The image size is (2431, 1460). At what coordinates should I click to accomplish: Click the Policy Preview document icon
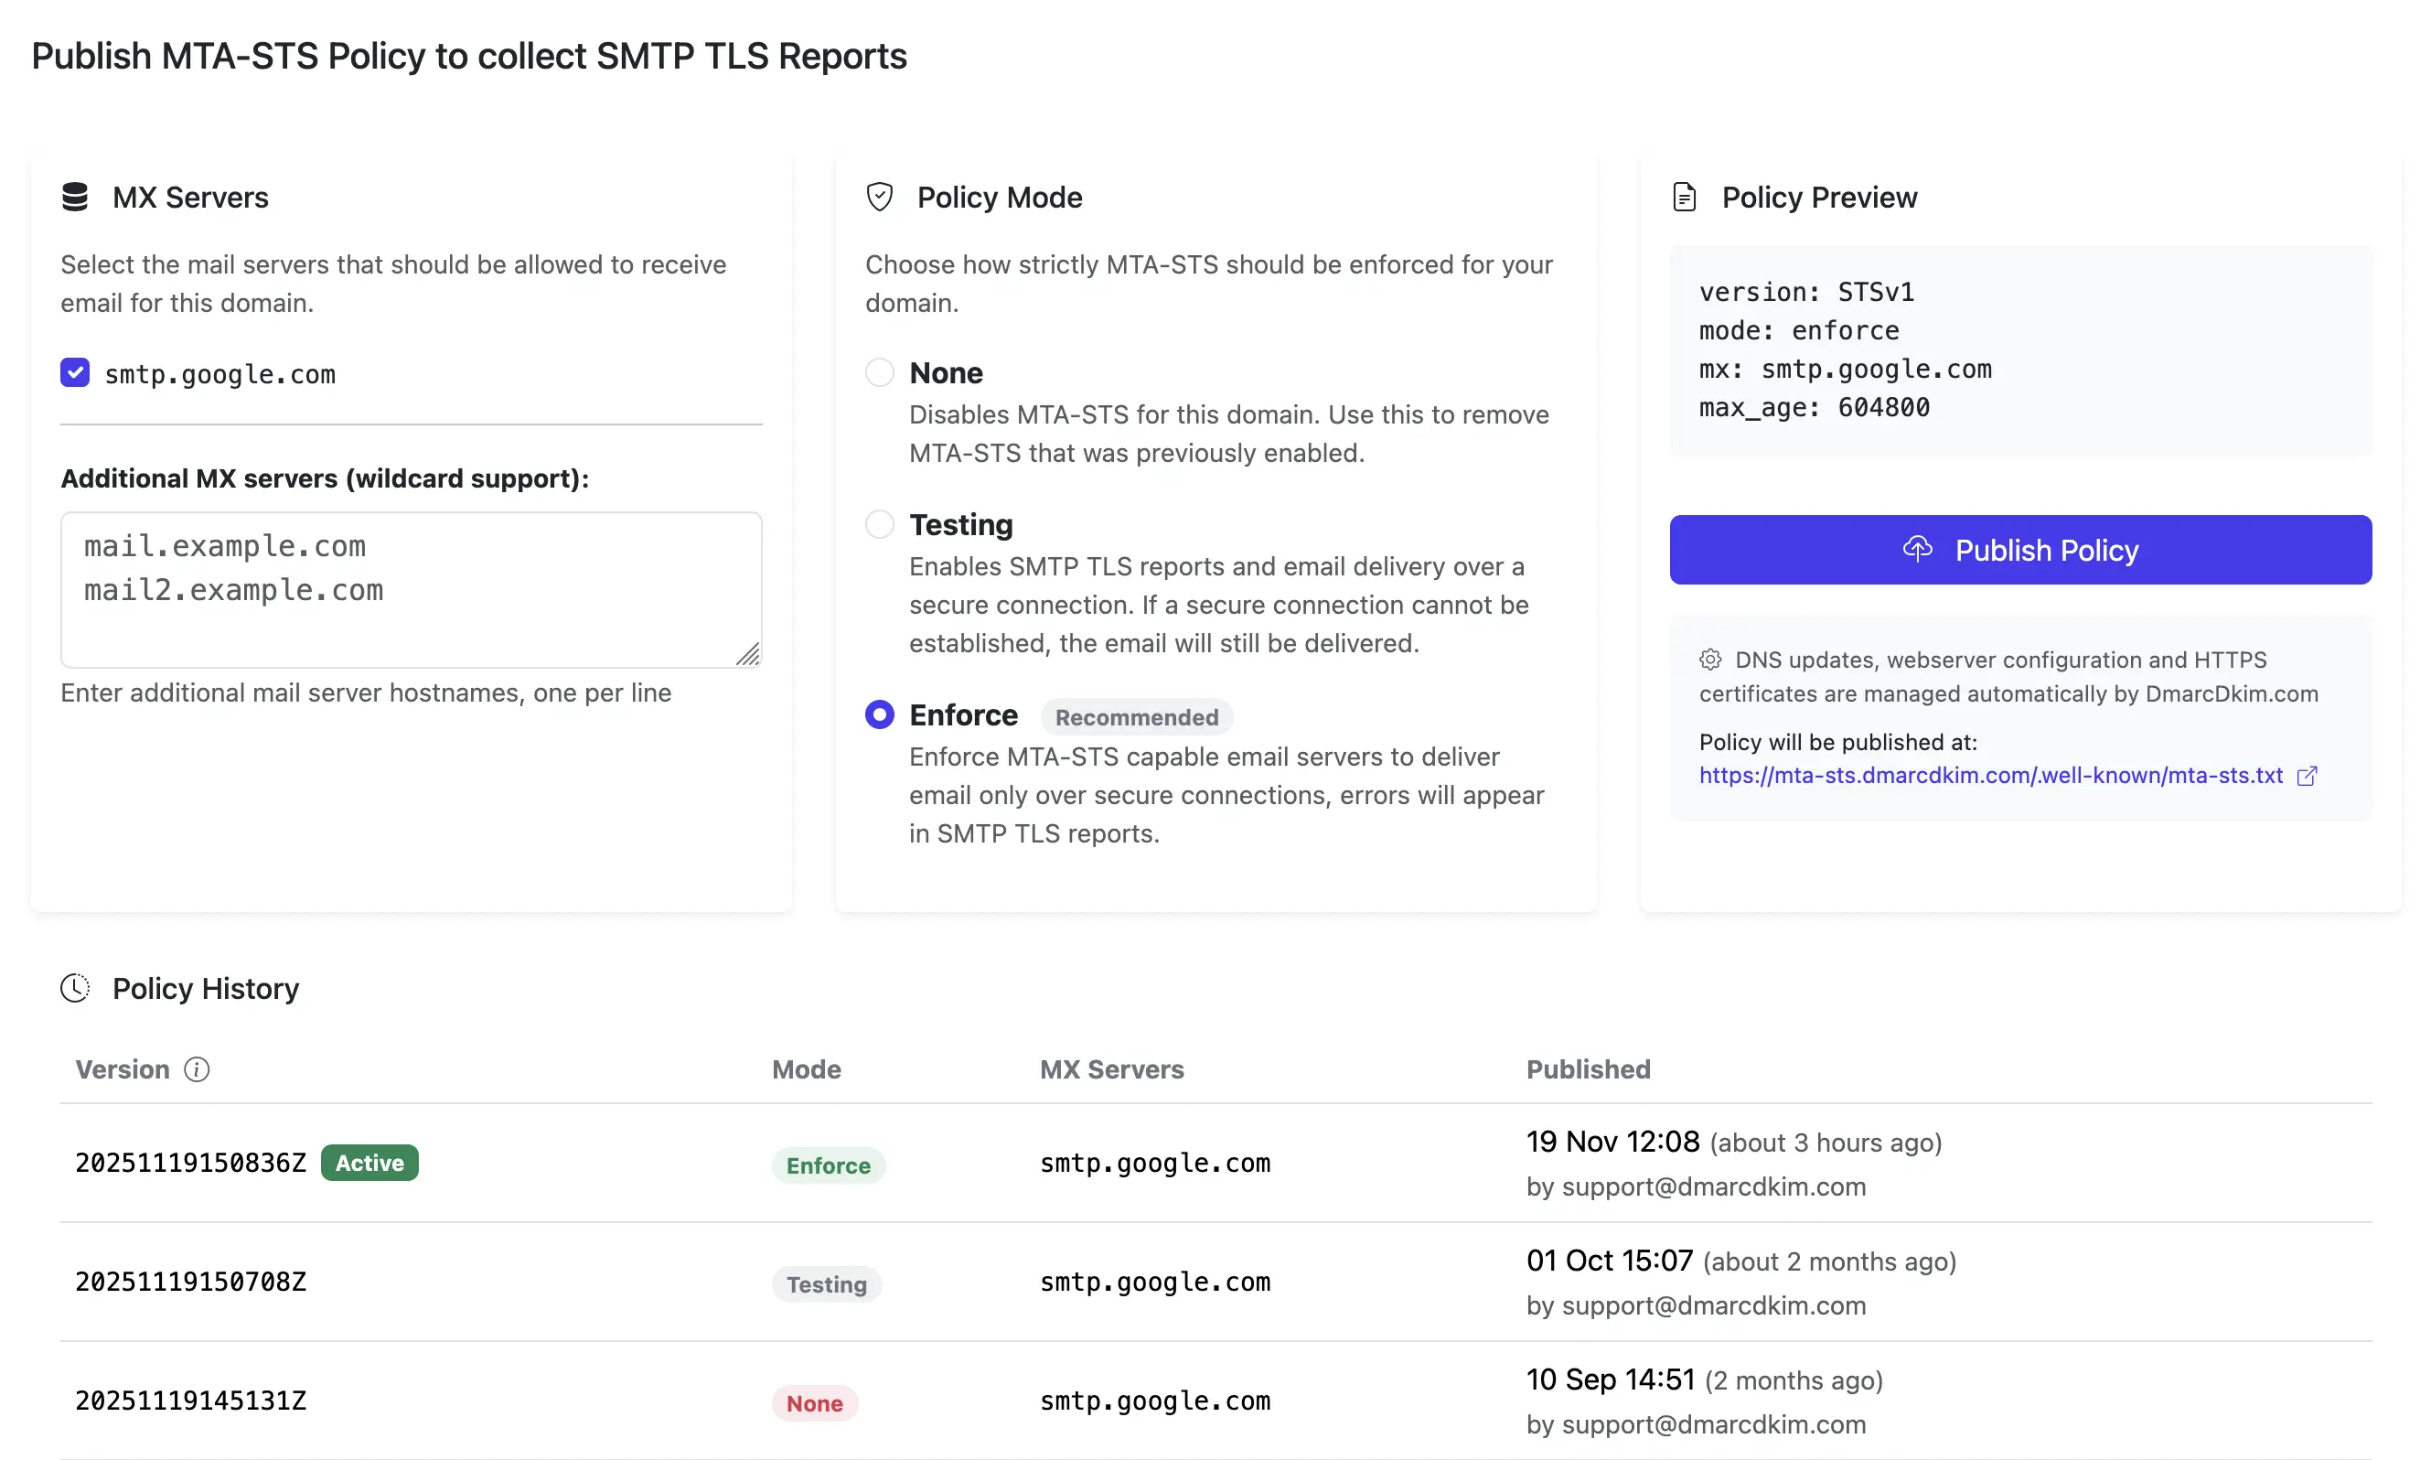click(x=1684, y=197)
